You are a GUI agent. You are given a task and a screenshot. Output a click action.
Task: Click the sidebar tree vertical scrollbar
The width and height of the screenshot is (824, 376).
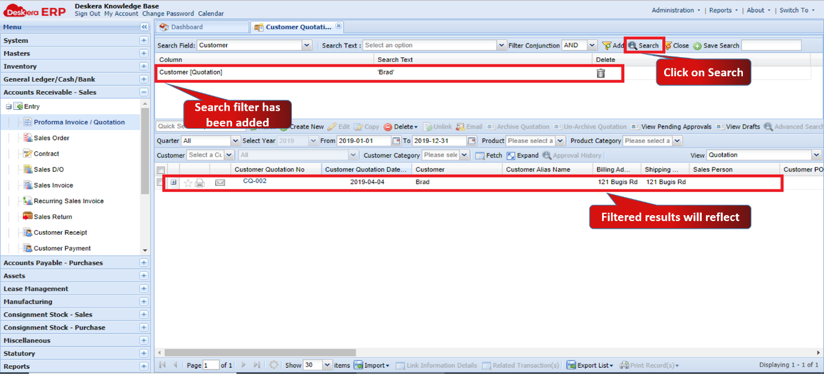coord(145,151)
